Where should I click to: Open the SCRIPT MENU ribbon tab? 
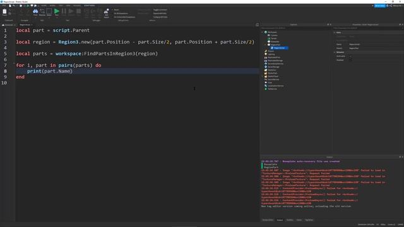tap(90, 6)
